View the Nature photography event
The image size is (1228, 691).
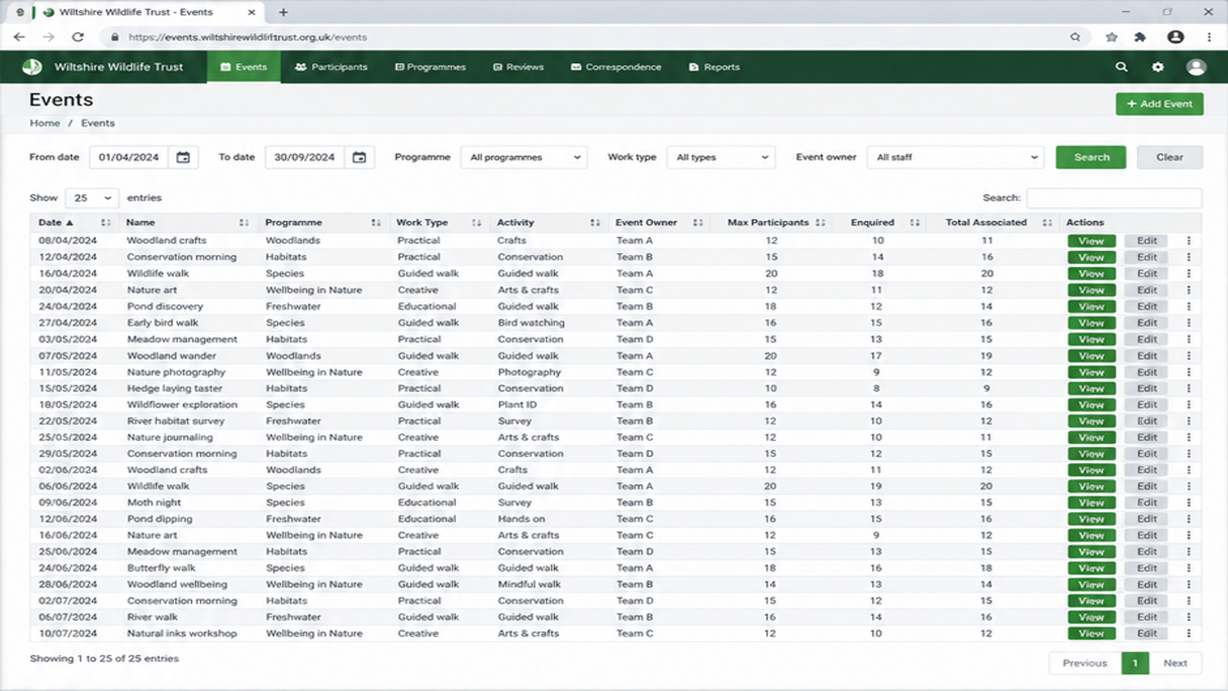[x=1091, y=372]
